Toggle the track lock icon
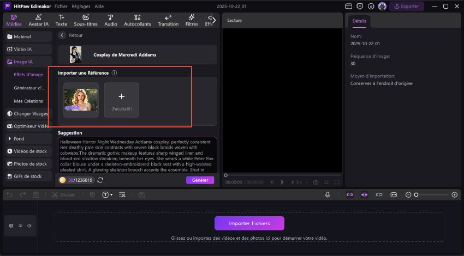464x256 pixels. [11, 225]
